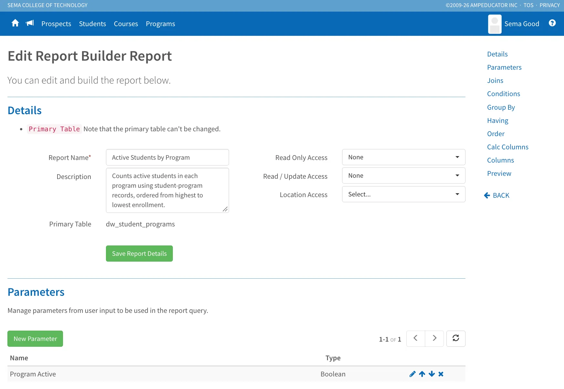
Task: Jump to the Conditions section link
Action: 504,94
